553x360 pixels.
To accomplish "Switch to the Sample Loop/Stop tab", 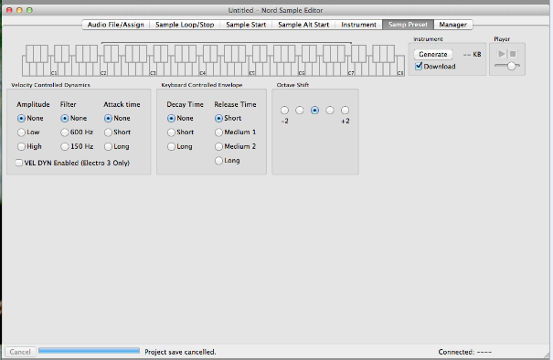I will [185, 25].
